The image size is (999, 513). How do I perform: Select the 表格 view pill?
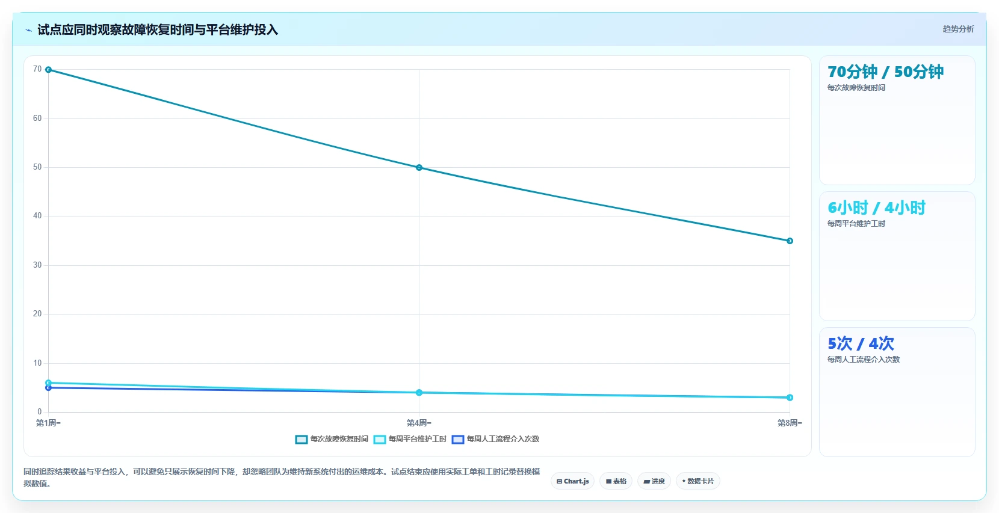click(616, 481)
